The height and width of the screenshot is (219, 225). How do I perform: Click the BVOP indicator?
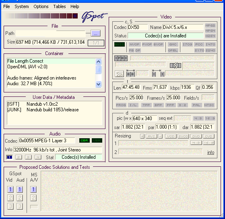158,44
